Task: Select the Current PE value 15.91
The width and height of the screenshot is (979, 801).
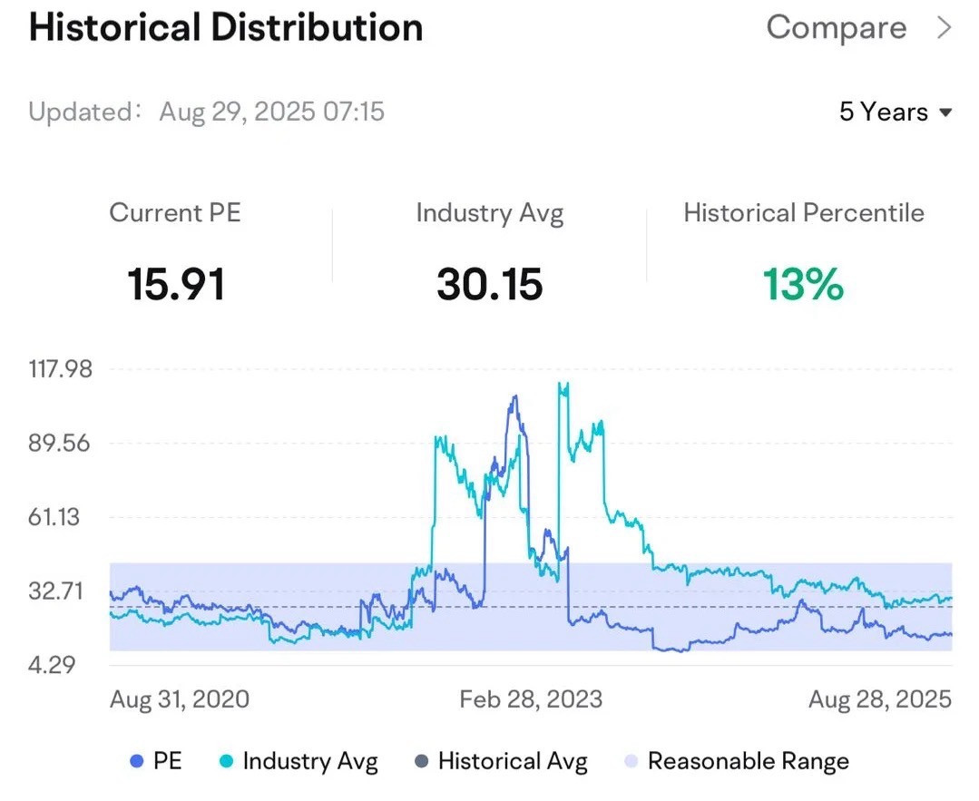Action: point(176,284)
